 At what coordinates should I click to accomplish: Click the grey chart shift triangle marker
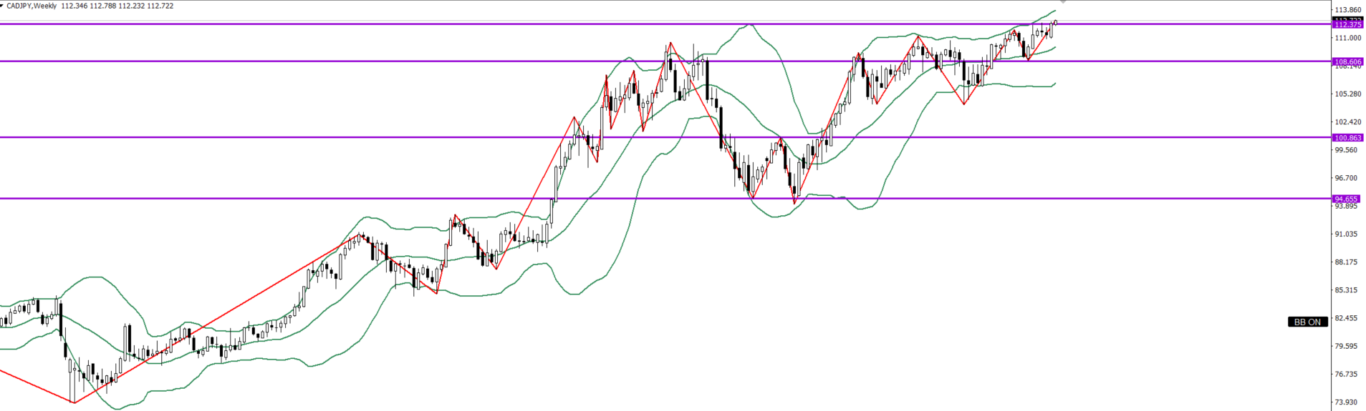1062,3
